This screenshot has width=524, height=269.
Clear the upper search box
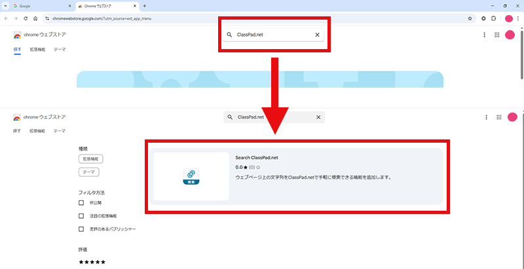click(318, 35)
